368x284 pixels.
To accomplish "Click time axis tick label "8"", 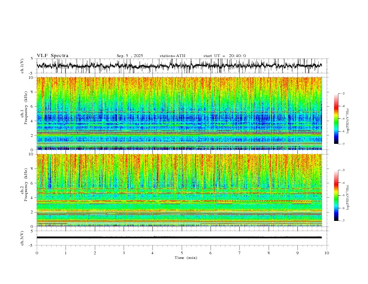I will pyautogui.click(x=269, y=253).
